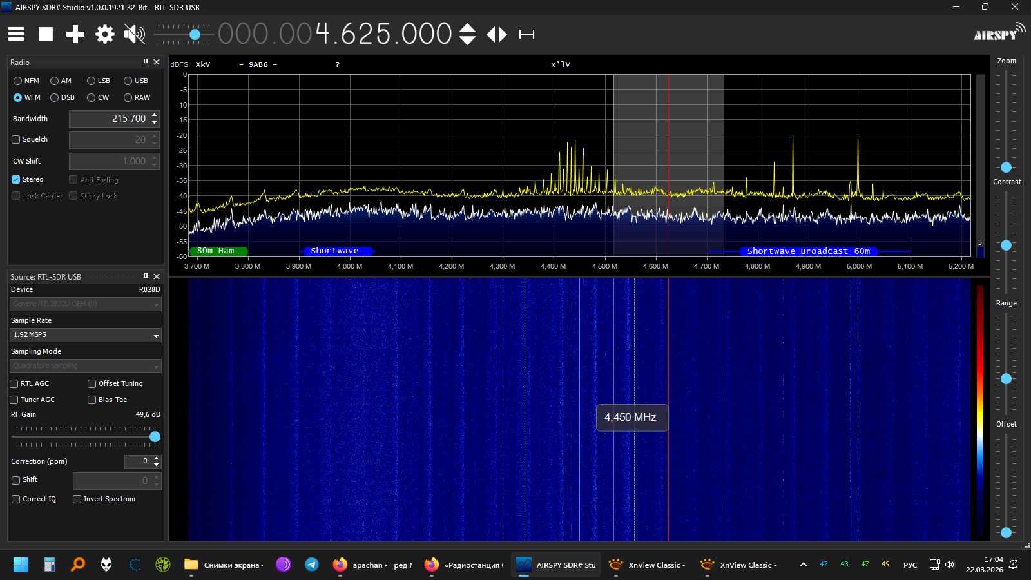Image resolution: width=1031 pixels, height=580 pixels.
Task: Open Telegram from the taskbar
Action: pyautogui.click(x=312, y=565)
